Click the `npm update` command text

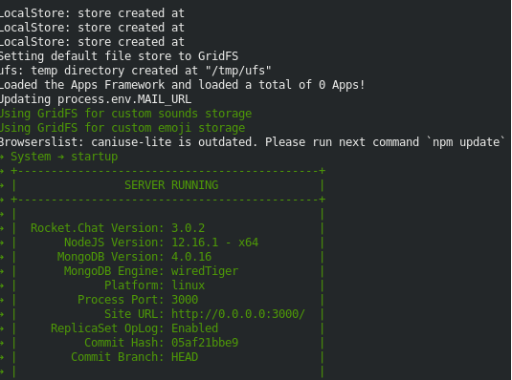[466, 142]
